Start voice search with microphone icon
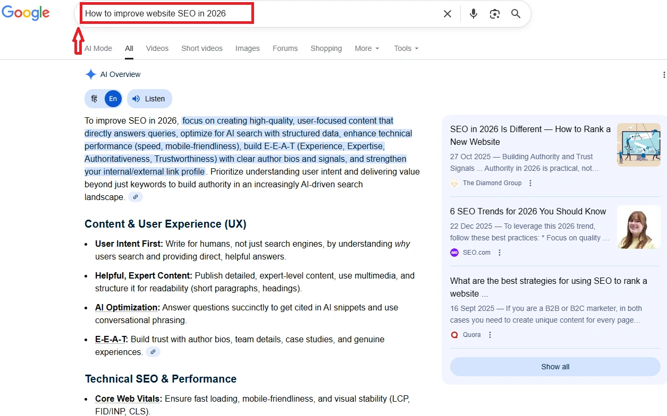 pyautogui.click(x=474, y=14)
